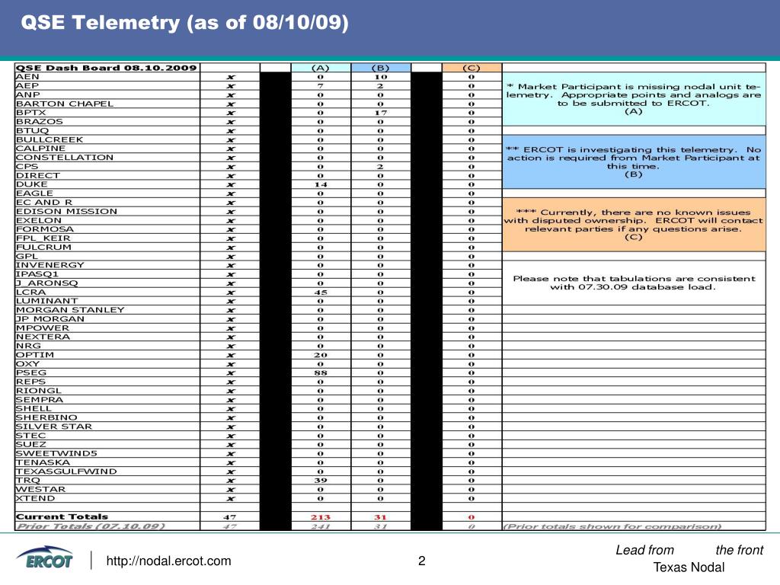The height and width of the screenshot is (585, 780).
Task: Click the slide page number 2
Action: click(x=422, y=561)
